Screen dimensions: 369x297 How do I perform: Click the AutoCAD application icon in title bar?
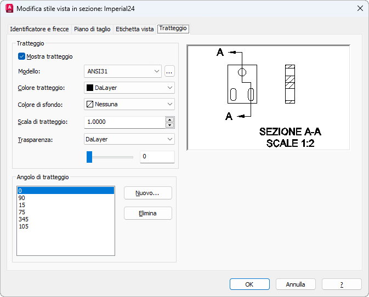click(9, 8)
